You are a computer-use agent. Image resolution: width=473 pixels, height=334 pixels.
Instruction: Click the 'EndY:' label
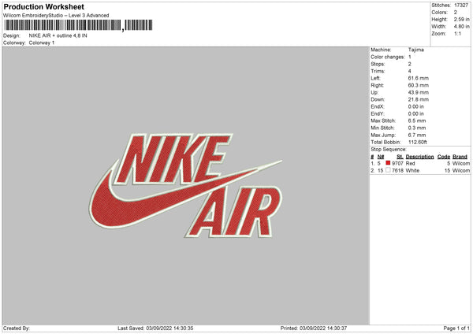click(378, 114)
